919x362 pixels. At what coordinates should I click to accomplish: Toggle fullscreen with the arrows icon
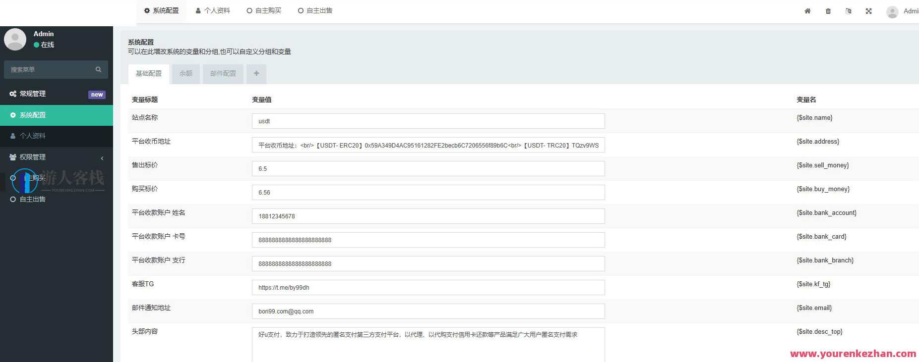(x=869, y=11)
